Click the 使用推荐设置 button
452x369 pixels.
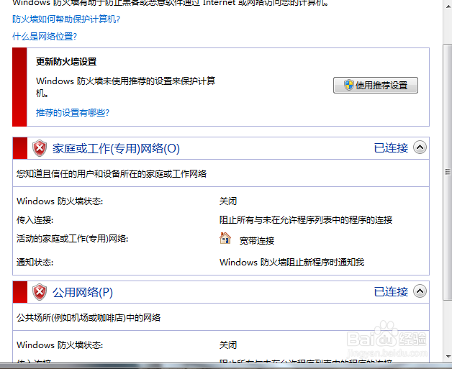click(x=375, y=86)
